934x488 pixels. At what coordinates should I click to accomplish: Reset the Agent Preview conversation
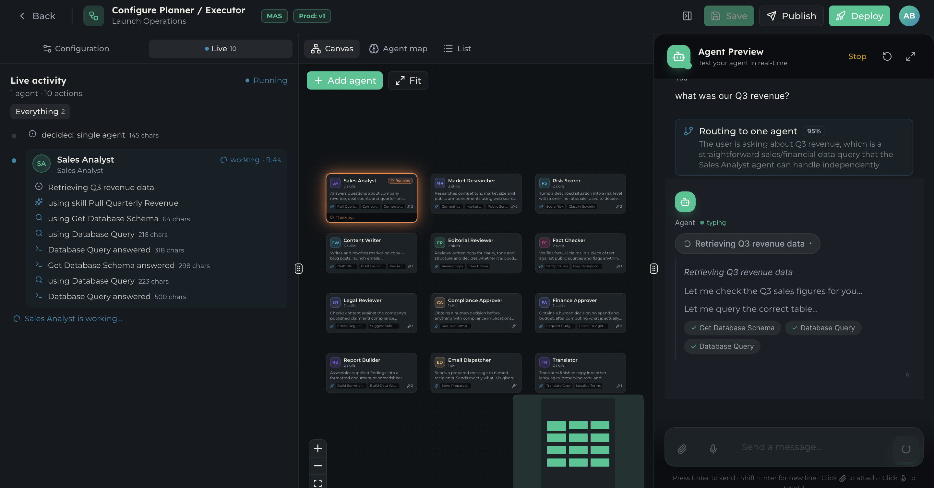tap(887, 56)
